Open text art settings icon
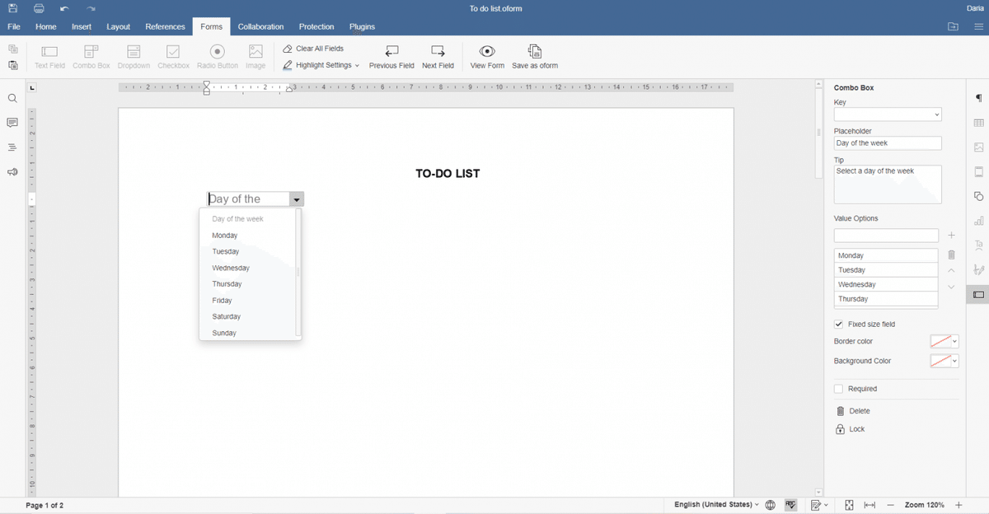The width and height of the screenshot is (989, 514). click(979, 245)
